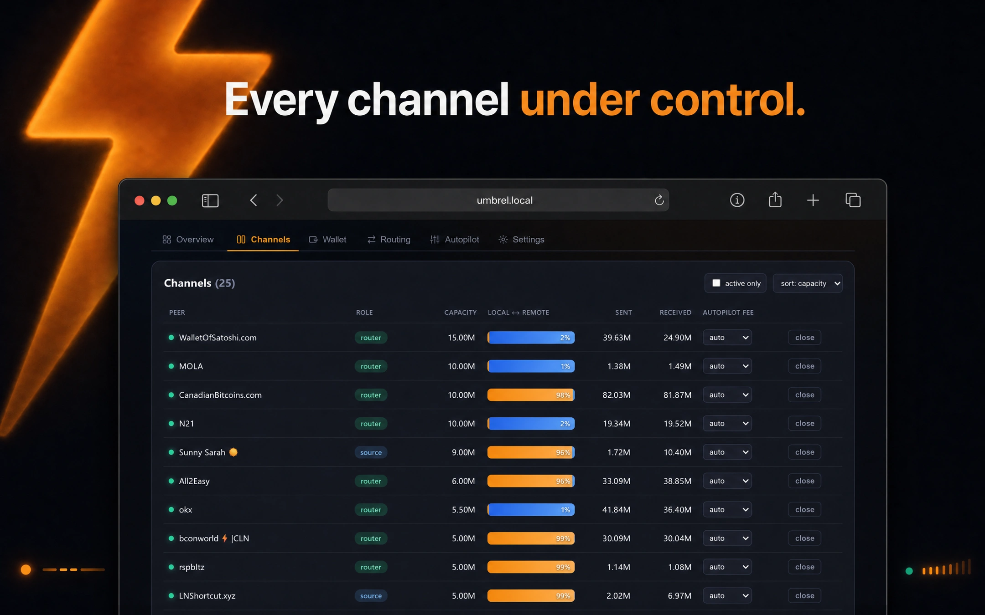Viewport: 985px width, 615px height.
Task: Click the SENT column header
Action: 623,313
